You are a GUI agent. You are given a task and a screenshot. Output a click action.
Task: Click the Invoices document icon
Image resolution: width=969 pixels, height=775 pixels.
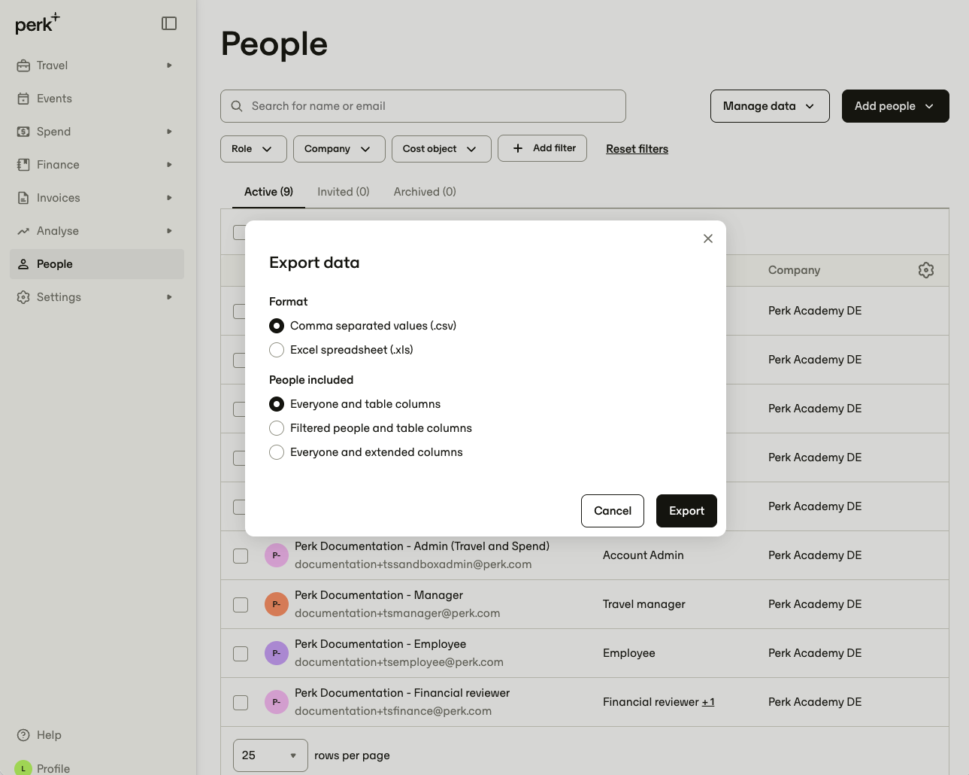click(x=23, y=198)
